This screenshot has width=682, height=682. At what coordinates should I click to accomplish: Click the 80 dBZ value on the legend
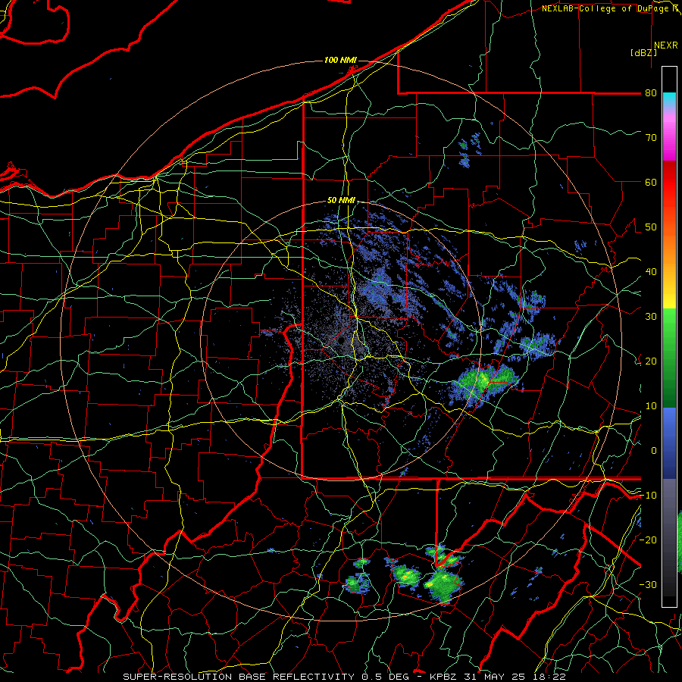pos(651,93)
